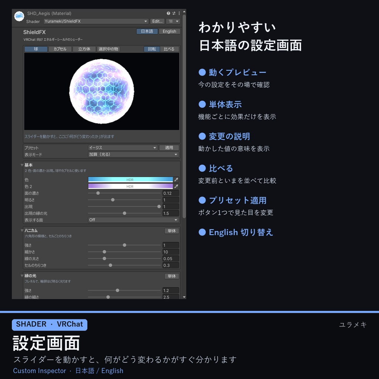Viewport: 379px width, 379px height.
Task: Click the 線の太さ value field 0.05
Action: (x=171, y=259)
